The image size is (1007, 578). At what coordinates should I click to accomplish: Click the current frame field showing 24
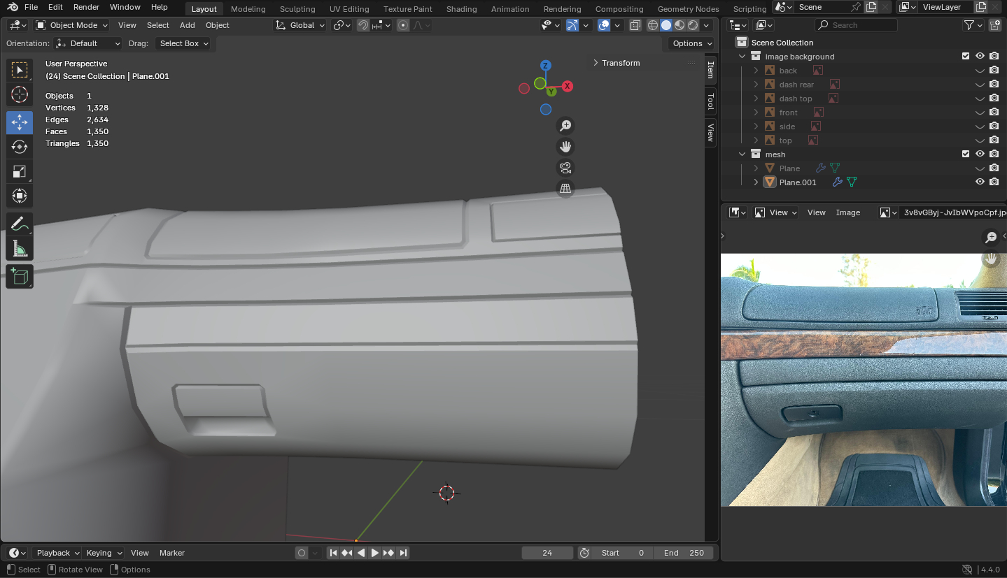tap(547, 553)
